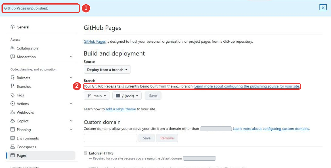This screenshot has height=168, width=331.
Task: Click the custom domain text field
Action: (x=110, y=138)
